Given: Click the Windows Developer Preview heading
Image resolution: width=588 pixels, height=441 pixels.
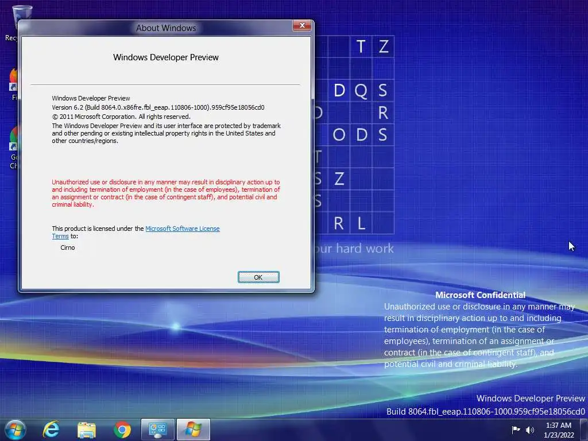Looking at the screenshot, I should pos(166,57).
